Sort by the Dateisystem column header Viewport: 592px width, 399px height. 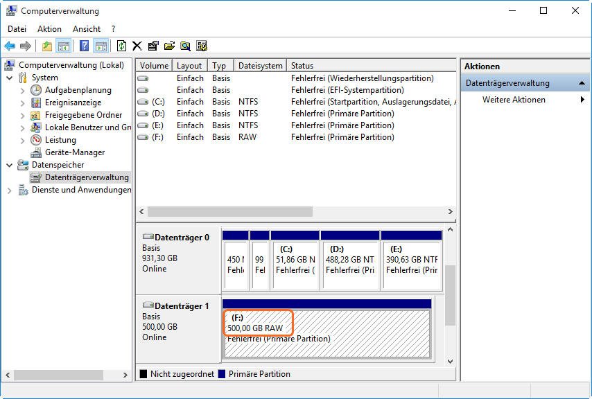[x=261, y=66]
